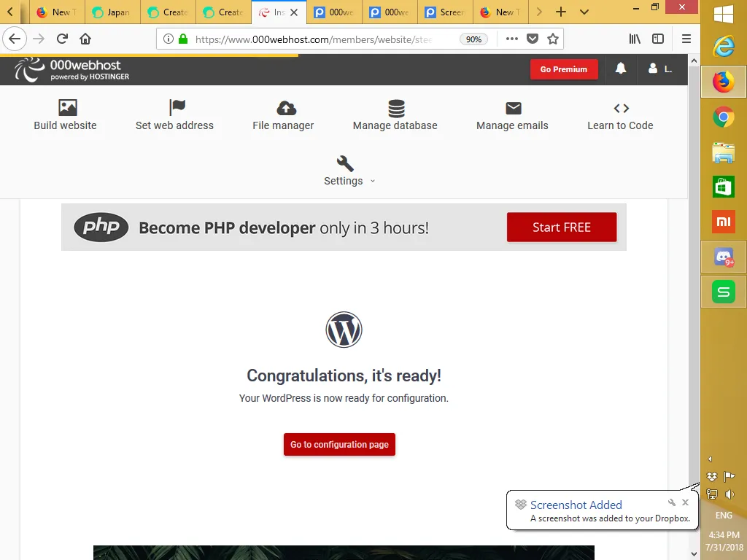Open Set web address section
This screenshot has height=560, width=747.
tap(174, 114)
